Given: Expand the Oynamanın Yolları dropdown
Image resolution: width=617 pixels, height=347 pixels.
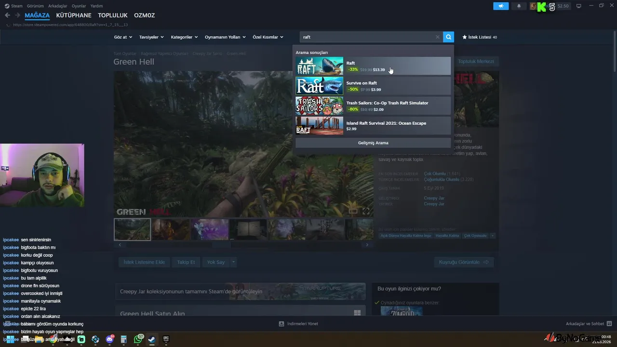Looking at the screenshot, I should 225,37.
